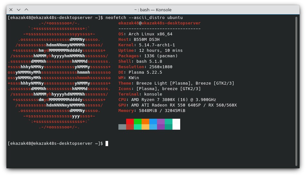Click the dashed separator under the username header
The width and height of the screenshot is (306, 176).
coord(159,29)
